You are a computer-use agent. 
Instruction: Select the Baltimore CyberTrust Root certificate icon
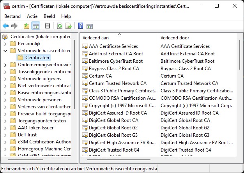85,61
